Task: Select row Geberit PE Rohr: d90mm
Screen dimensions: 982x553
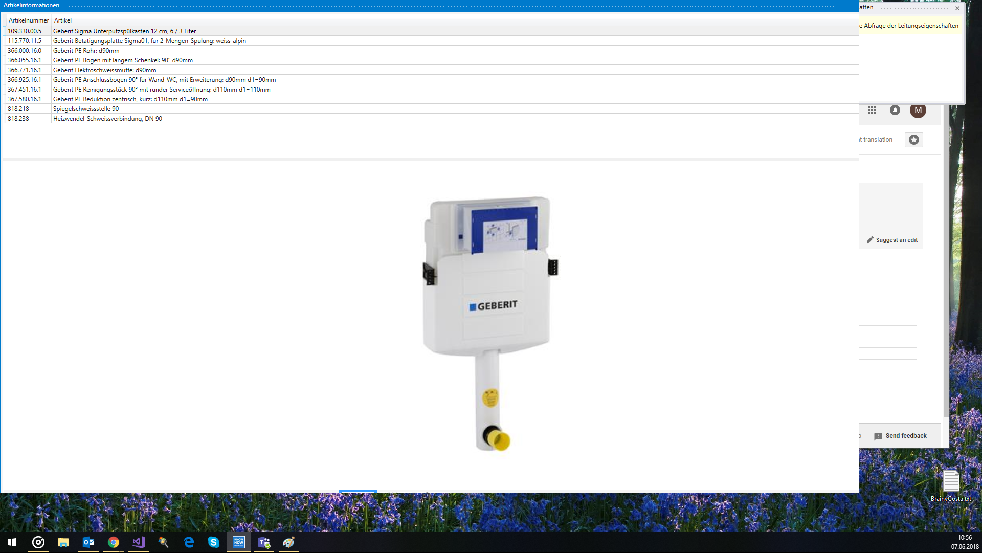Action: (86, 51)
